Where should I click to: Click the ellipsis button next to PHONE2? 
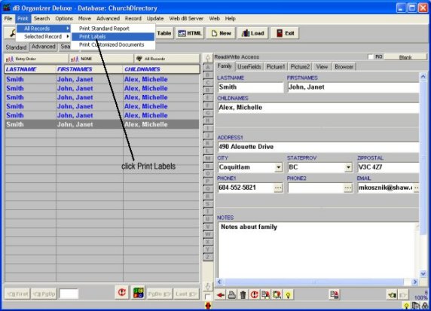click(348, 188)
